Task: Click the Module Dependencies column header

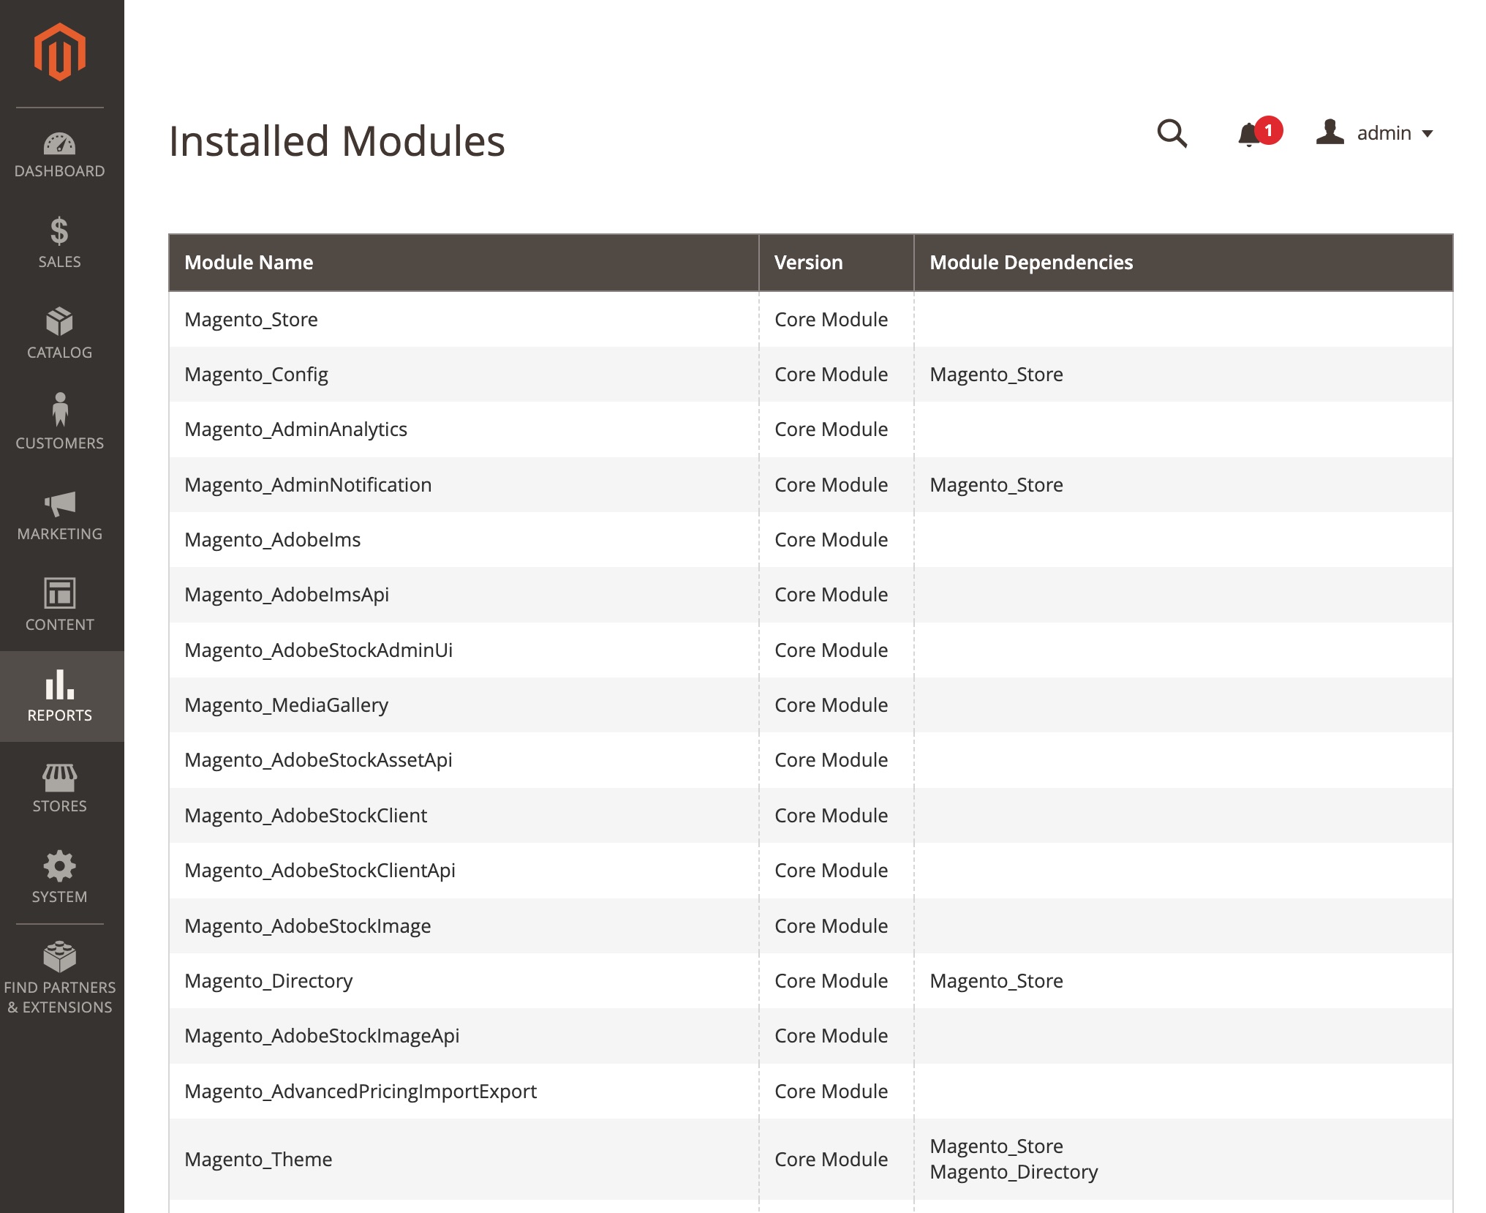Action: point(1030,262)
